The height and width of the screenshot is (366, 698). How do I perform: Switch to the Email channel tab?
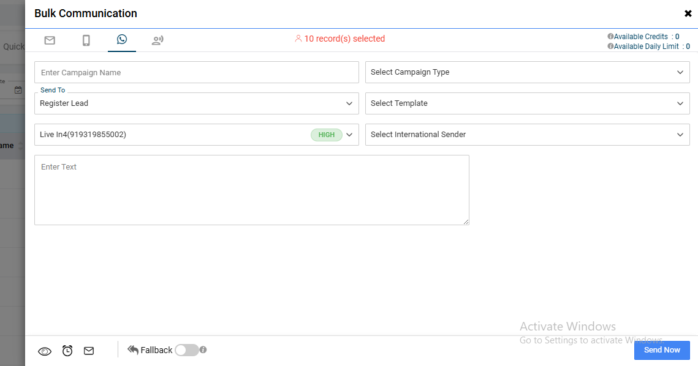pos(50,40)
